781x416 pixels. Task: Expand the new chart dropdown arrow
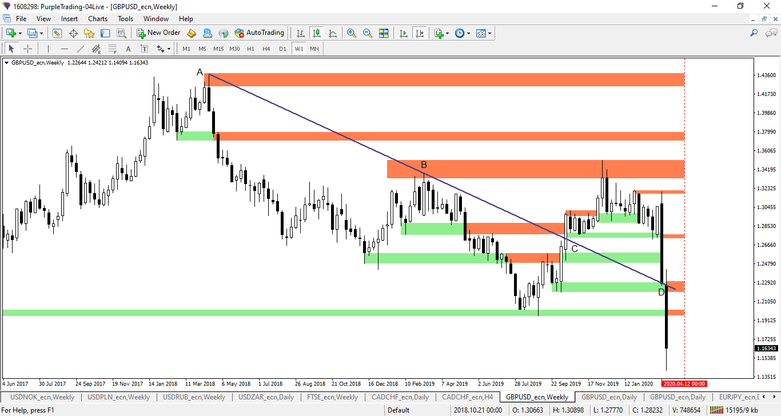click(x=19, y=33)
